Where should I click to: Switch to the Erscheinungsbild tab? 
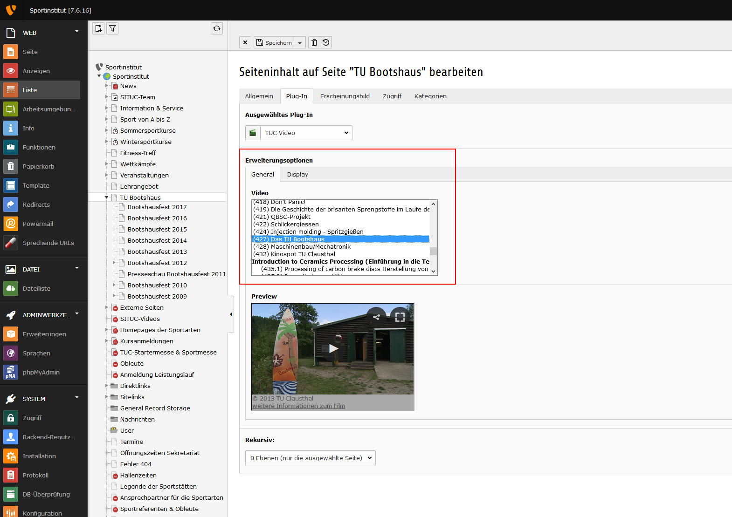(345, 96)
